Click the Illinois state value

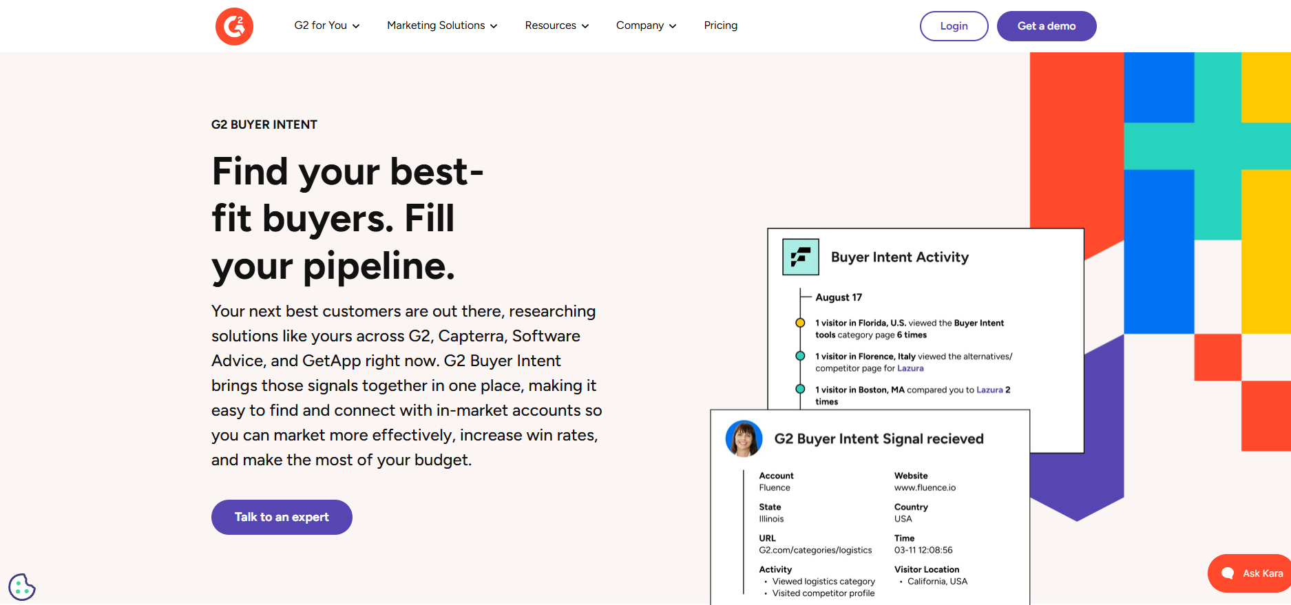pos(771,519)
